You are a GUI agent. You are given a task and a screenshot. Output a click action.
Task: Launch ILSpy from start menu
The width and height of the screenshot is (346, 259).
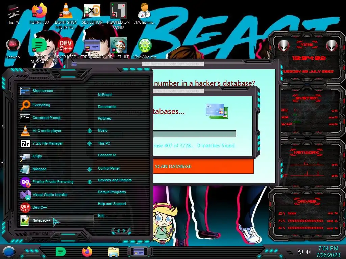(x=56, y=156)
